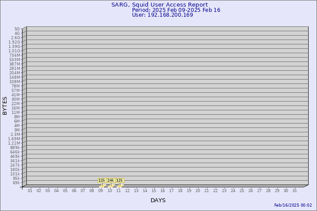317x211 pixels.
Task: Click the Feb/16/2025 00:02 timestamp
Action: [293, 205]
